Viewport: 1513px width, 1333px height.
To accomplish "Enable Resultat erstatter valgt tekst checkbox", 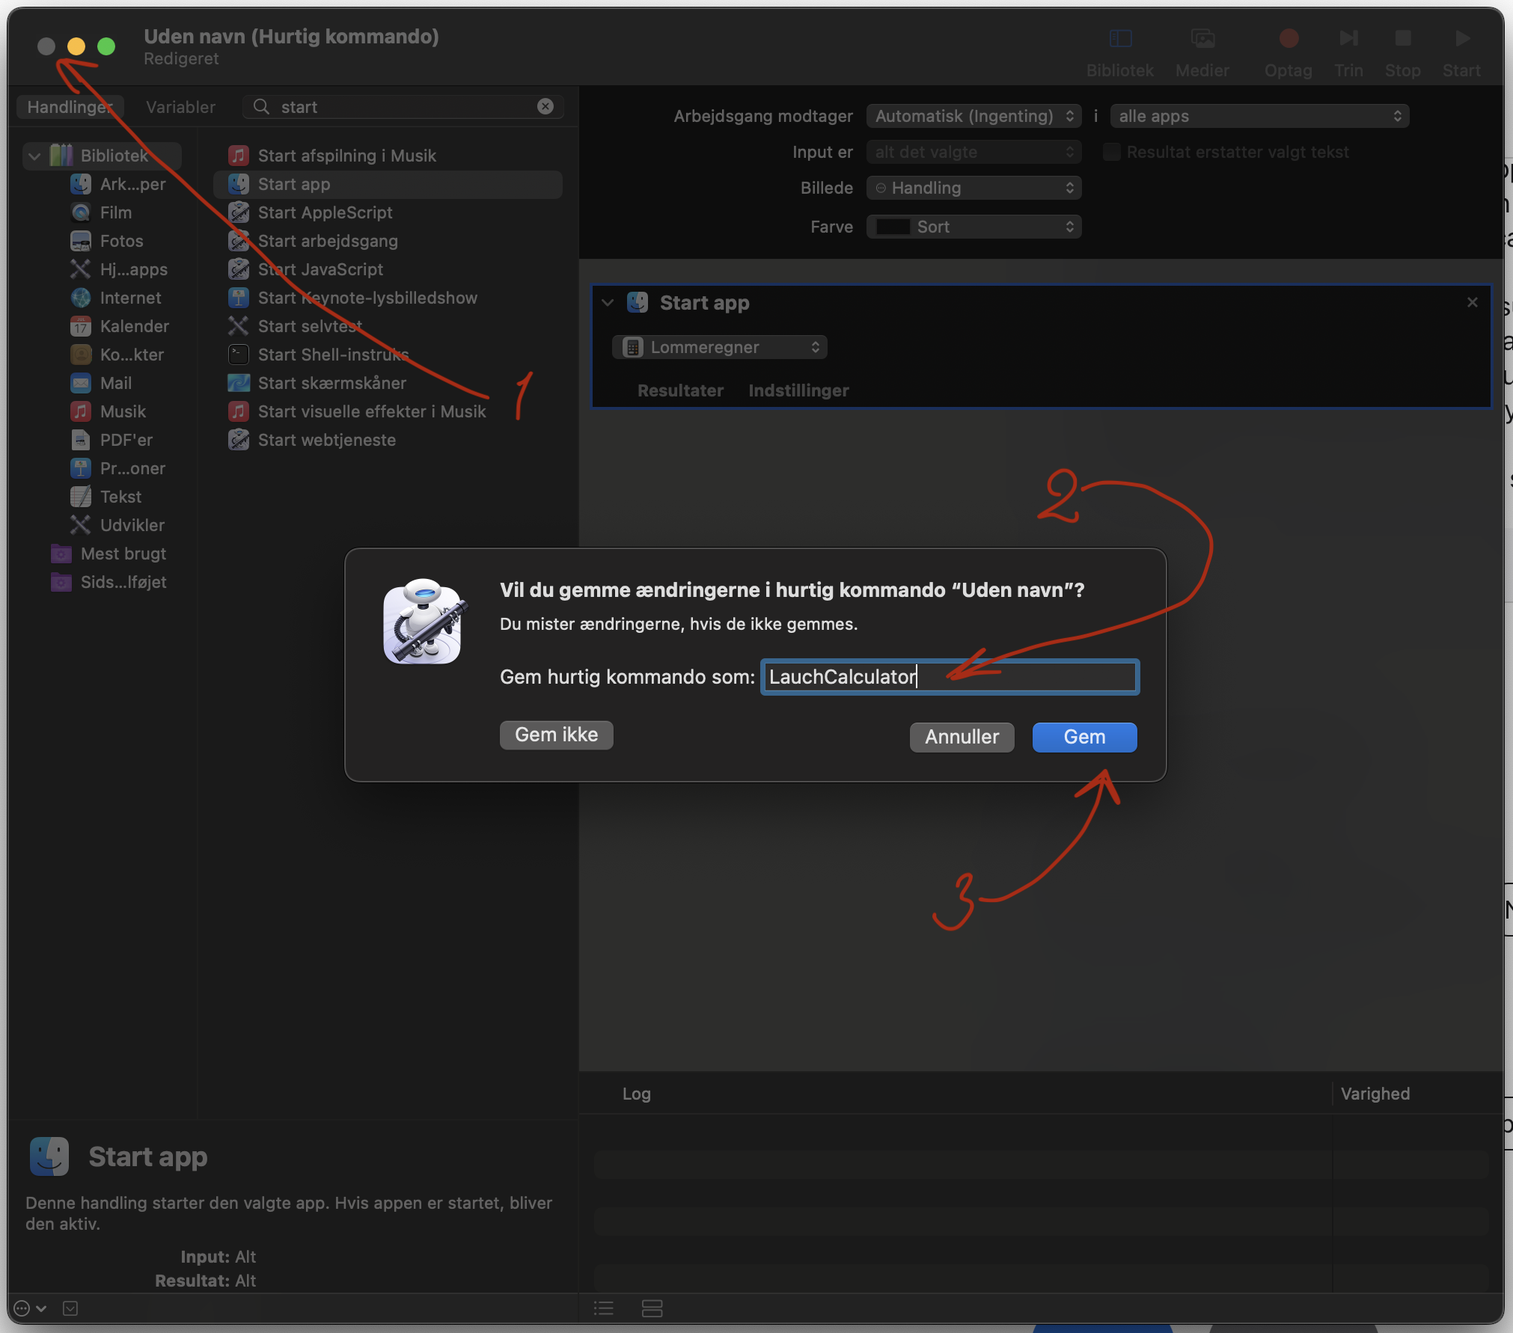I will [1112, 152].
